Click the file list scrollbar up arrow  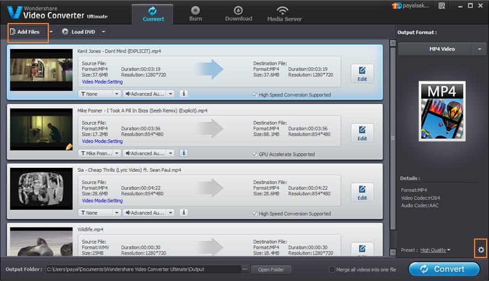[x=393, y=43]
